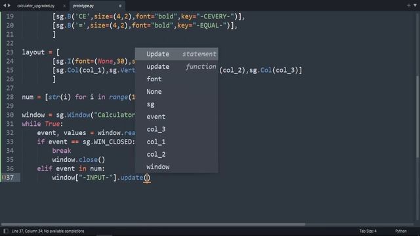Click 'Calculator' string on line 30
This screenshot has height=236, width=420.
pyautogui.click(x=115, y=115)
